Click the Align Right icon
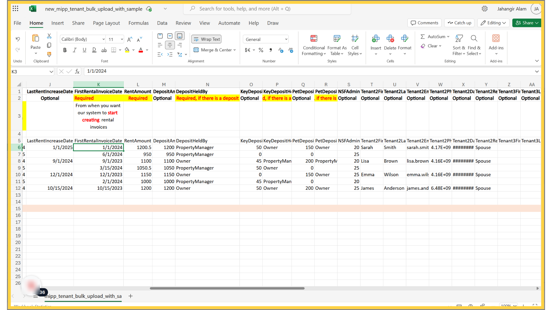Viewport: 552px width, 310px height. [x=180, y=45]
